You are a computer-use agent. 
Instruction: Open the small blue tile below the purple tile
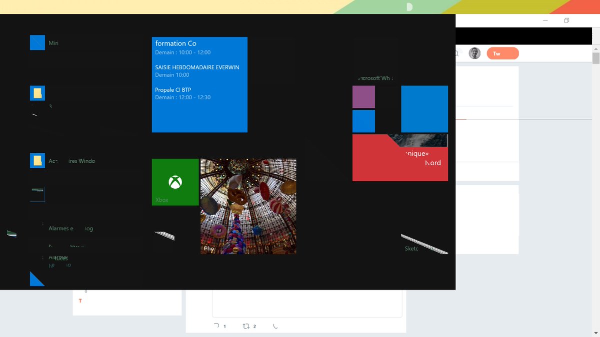[x=363, y=121]
